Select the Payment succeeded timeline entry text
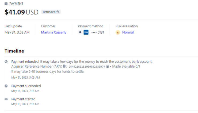 pos(26,86)
